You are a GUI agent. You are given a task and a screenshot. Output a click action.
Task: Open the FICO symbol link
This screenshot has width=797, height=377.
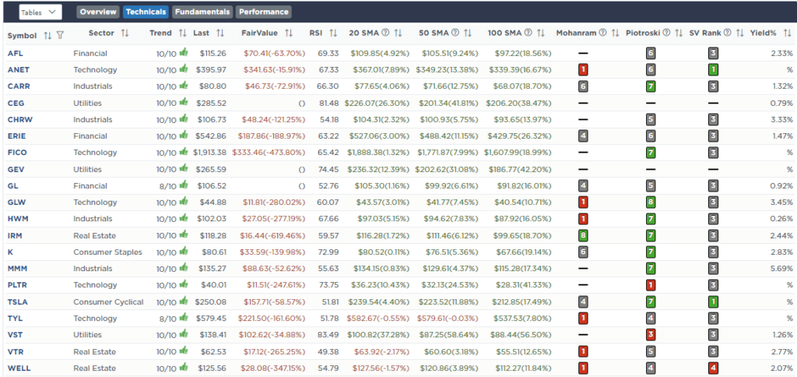[16, 153]
